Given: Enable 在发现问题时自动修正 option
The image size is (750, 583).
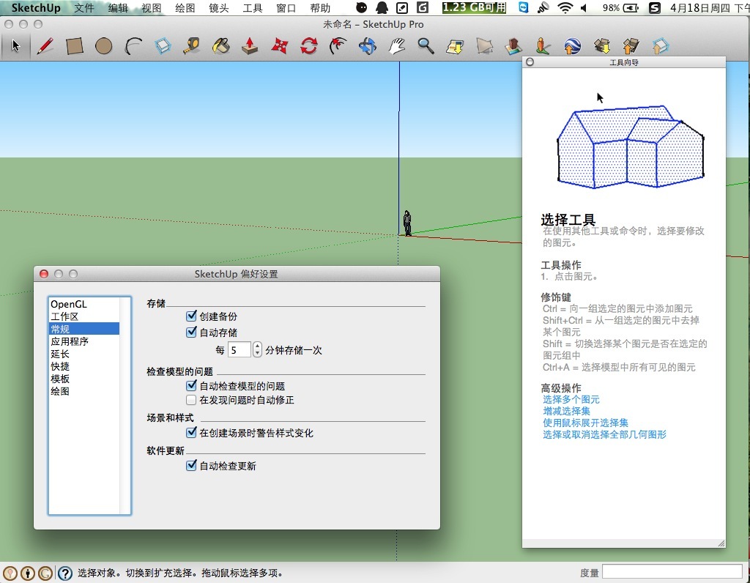Looking at the screenshot, I should pyautogui.click(x=192, y=401).
